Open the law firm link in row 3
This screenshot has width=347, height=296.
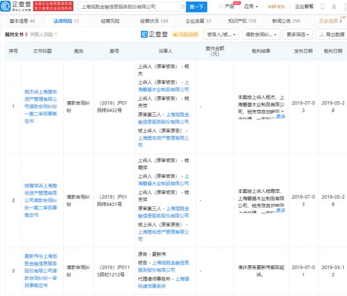click(164, 282)
